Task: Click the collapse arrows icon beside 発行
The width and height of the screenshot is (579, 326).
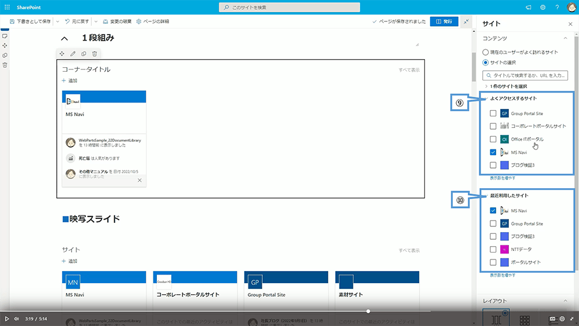Action: tap(467, 21)
